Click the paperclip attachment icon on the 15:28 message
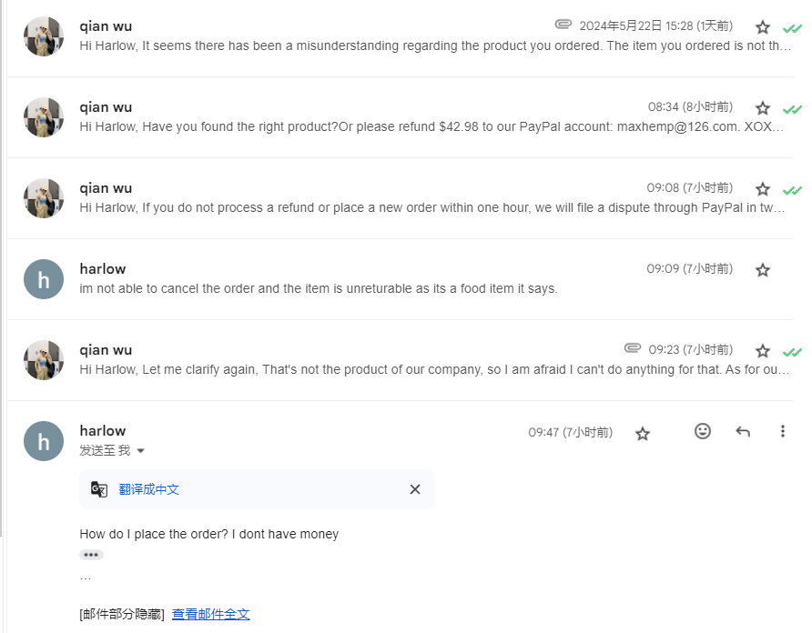Viewport: 812px width, 633px height. (x=563, y=25)
